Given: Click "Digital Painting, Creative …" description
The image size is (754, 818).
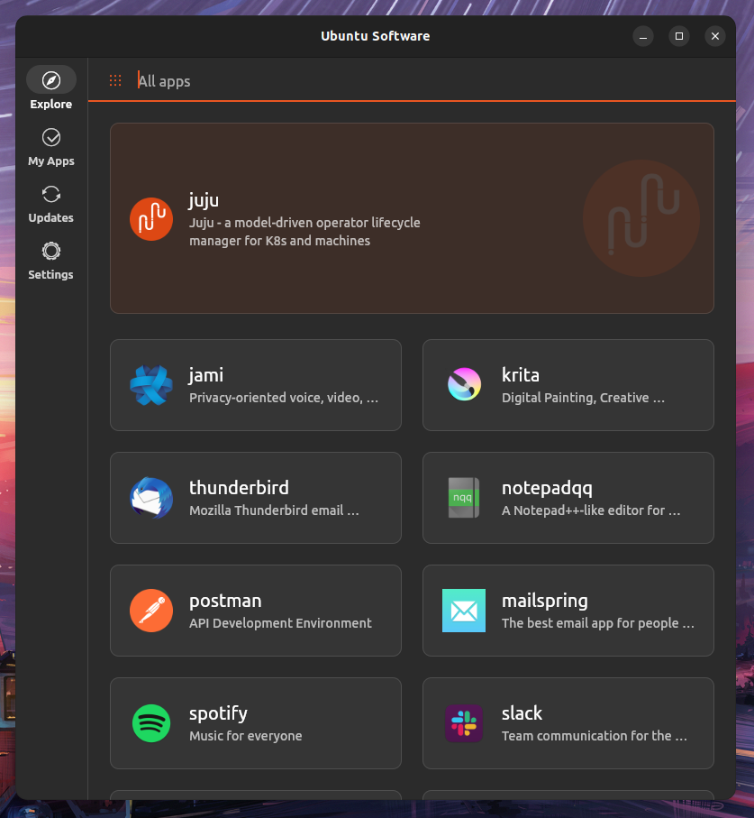Looking at the screenshot, I should coord(583,398).
